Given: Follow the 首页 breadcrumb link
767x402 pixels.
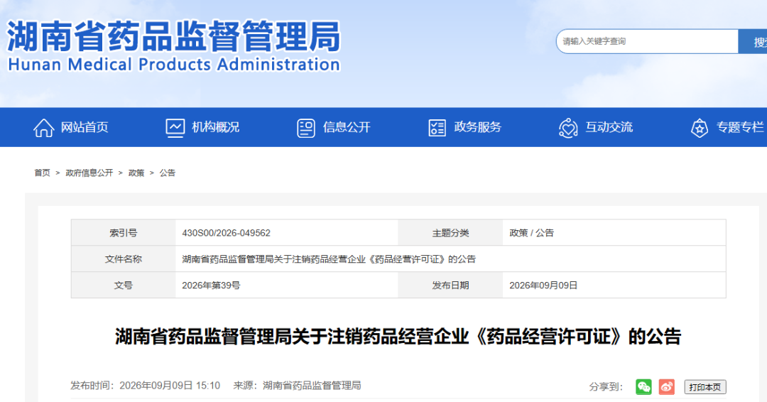Looking at the screenshot, I should coord(42,173).
